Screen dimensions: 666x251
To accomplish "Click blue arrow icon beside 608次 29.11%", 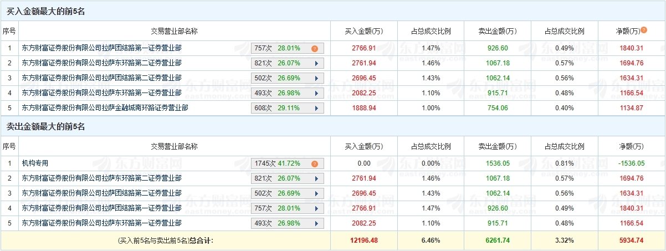I will click(x=316, y=108).
